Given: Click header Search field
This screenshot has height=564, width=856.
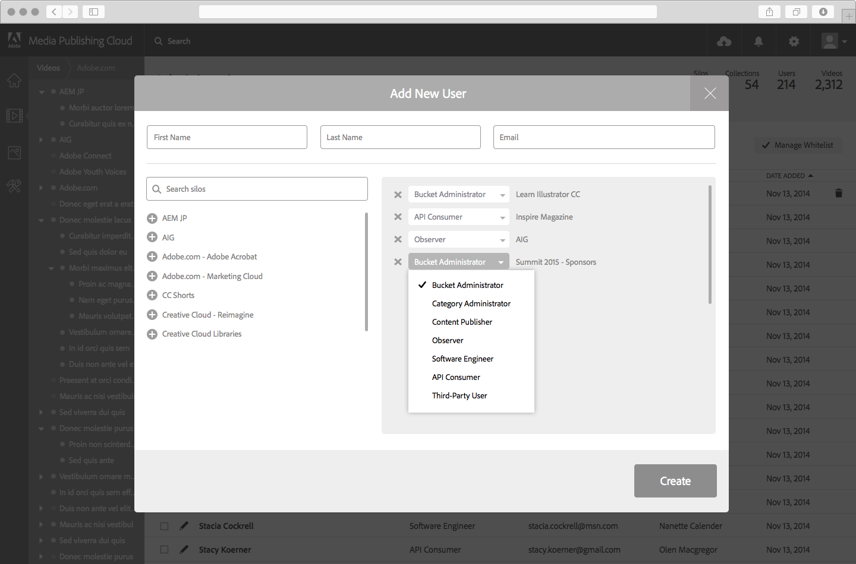Looking at the screenshot, I should tap(178, 41).
